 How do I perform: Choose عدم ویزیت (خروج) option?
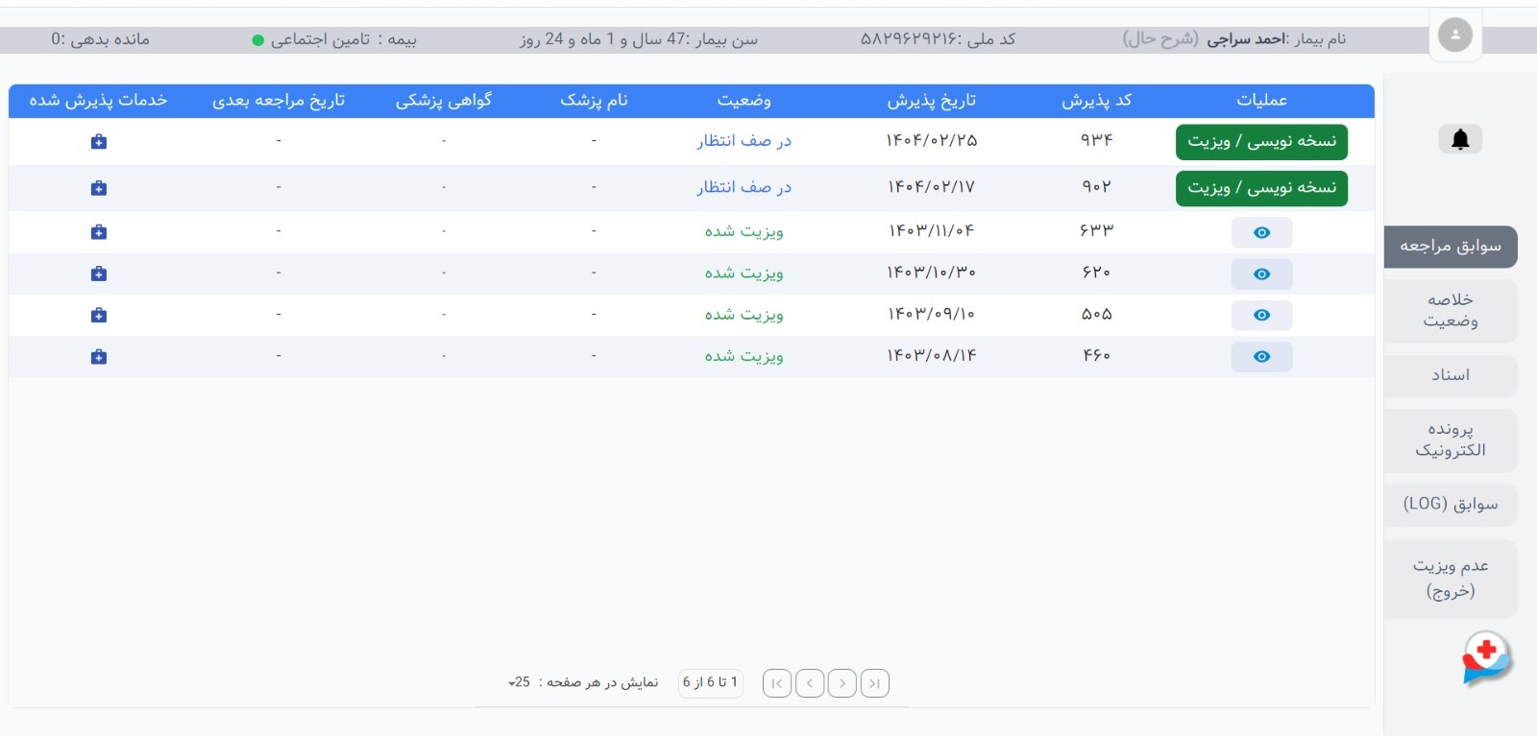click(1451, 579)
